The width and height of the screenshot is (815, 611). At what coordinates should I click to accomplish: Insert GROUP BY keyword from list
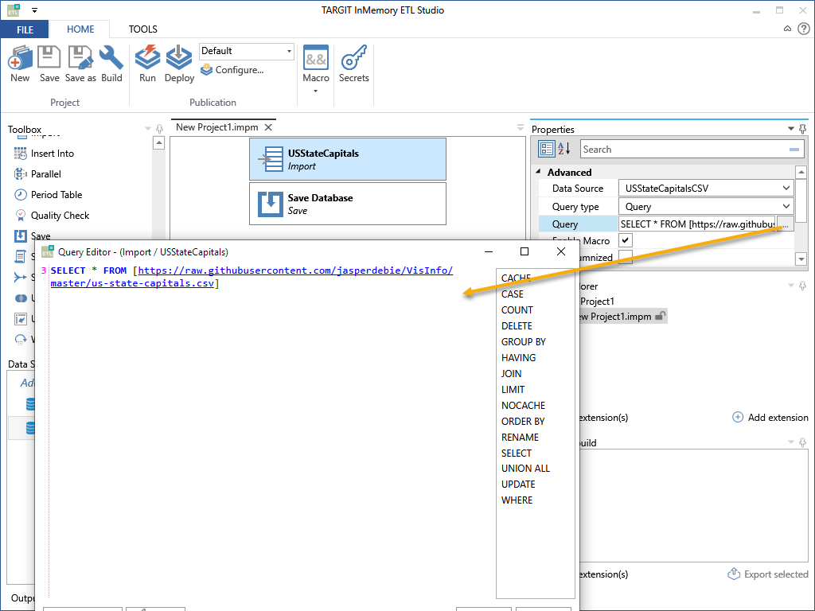524,342
